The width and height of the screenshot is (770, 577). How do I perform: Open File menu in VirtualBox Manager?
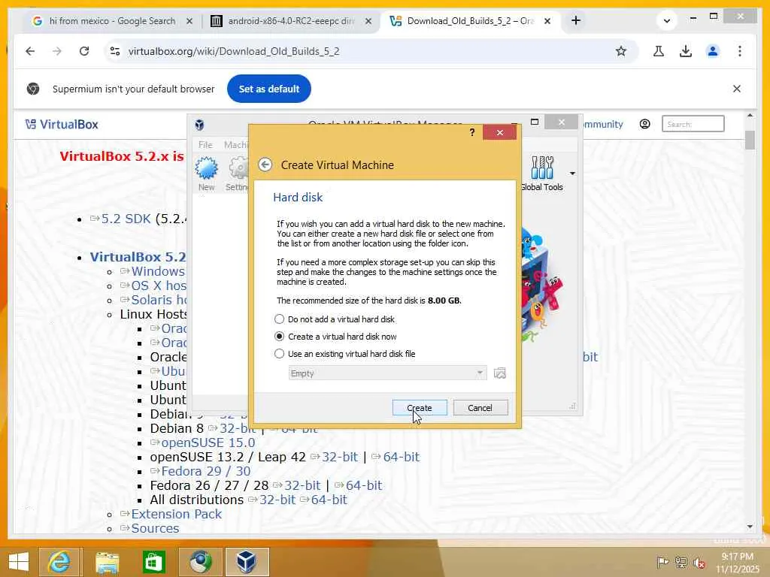coord(205,145)
